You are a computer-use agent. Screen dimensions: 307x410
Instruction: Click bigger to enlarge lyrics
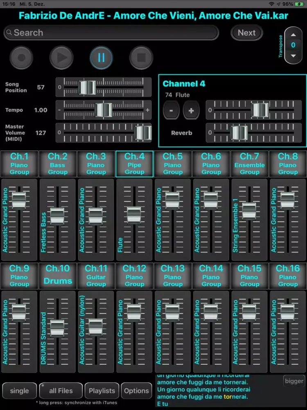pyautogui.click(x=294, y=381)
